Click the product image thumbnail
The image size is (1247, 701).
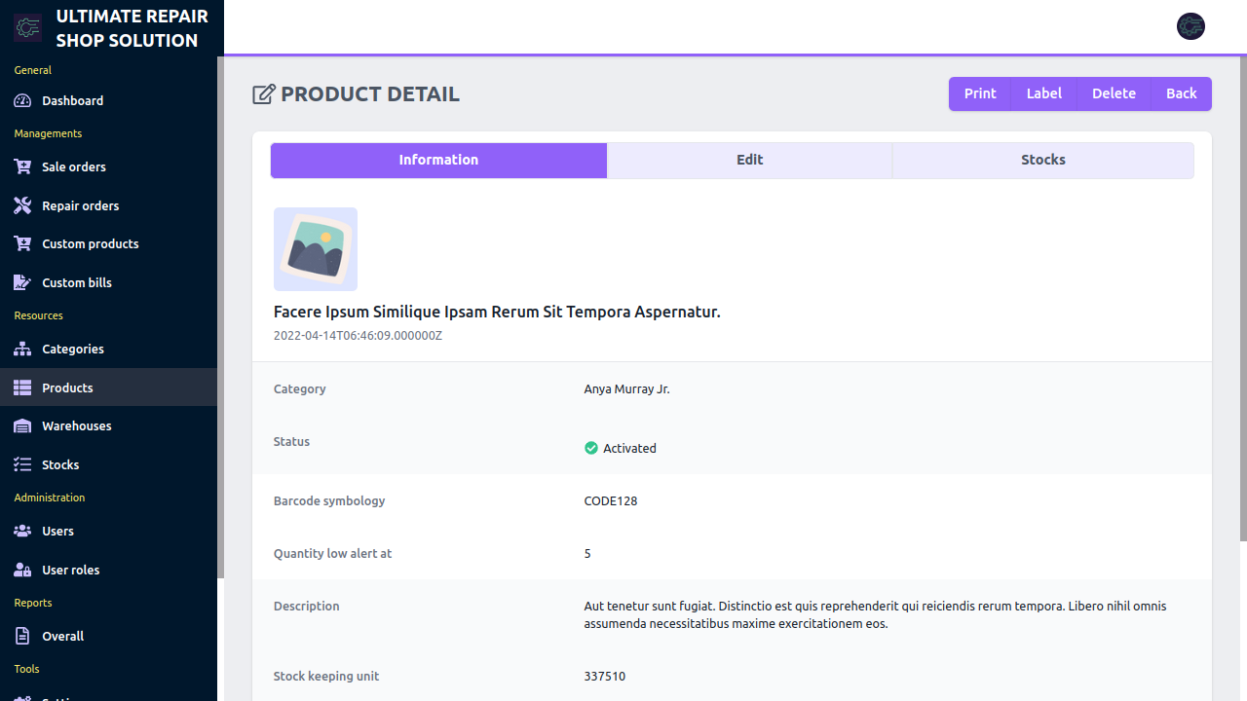[x=316, y=249]
